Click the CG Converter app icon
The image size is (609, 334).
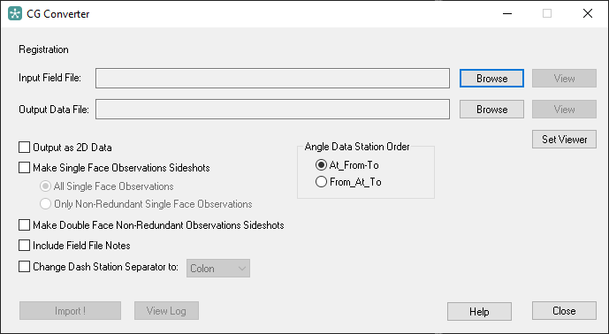15,13
